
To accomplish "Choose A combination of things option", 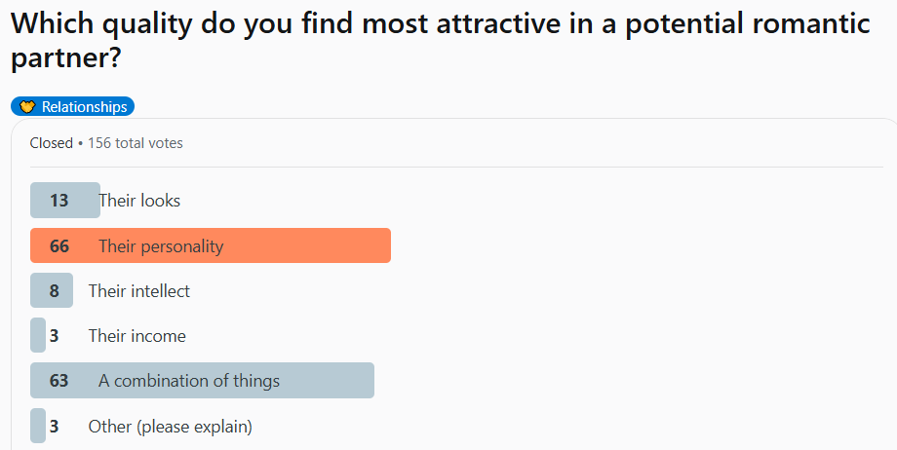I will click(x=189, y=380).
